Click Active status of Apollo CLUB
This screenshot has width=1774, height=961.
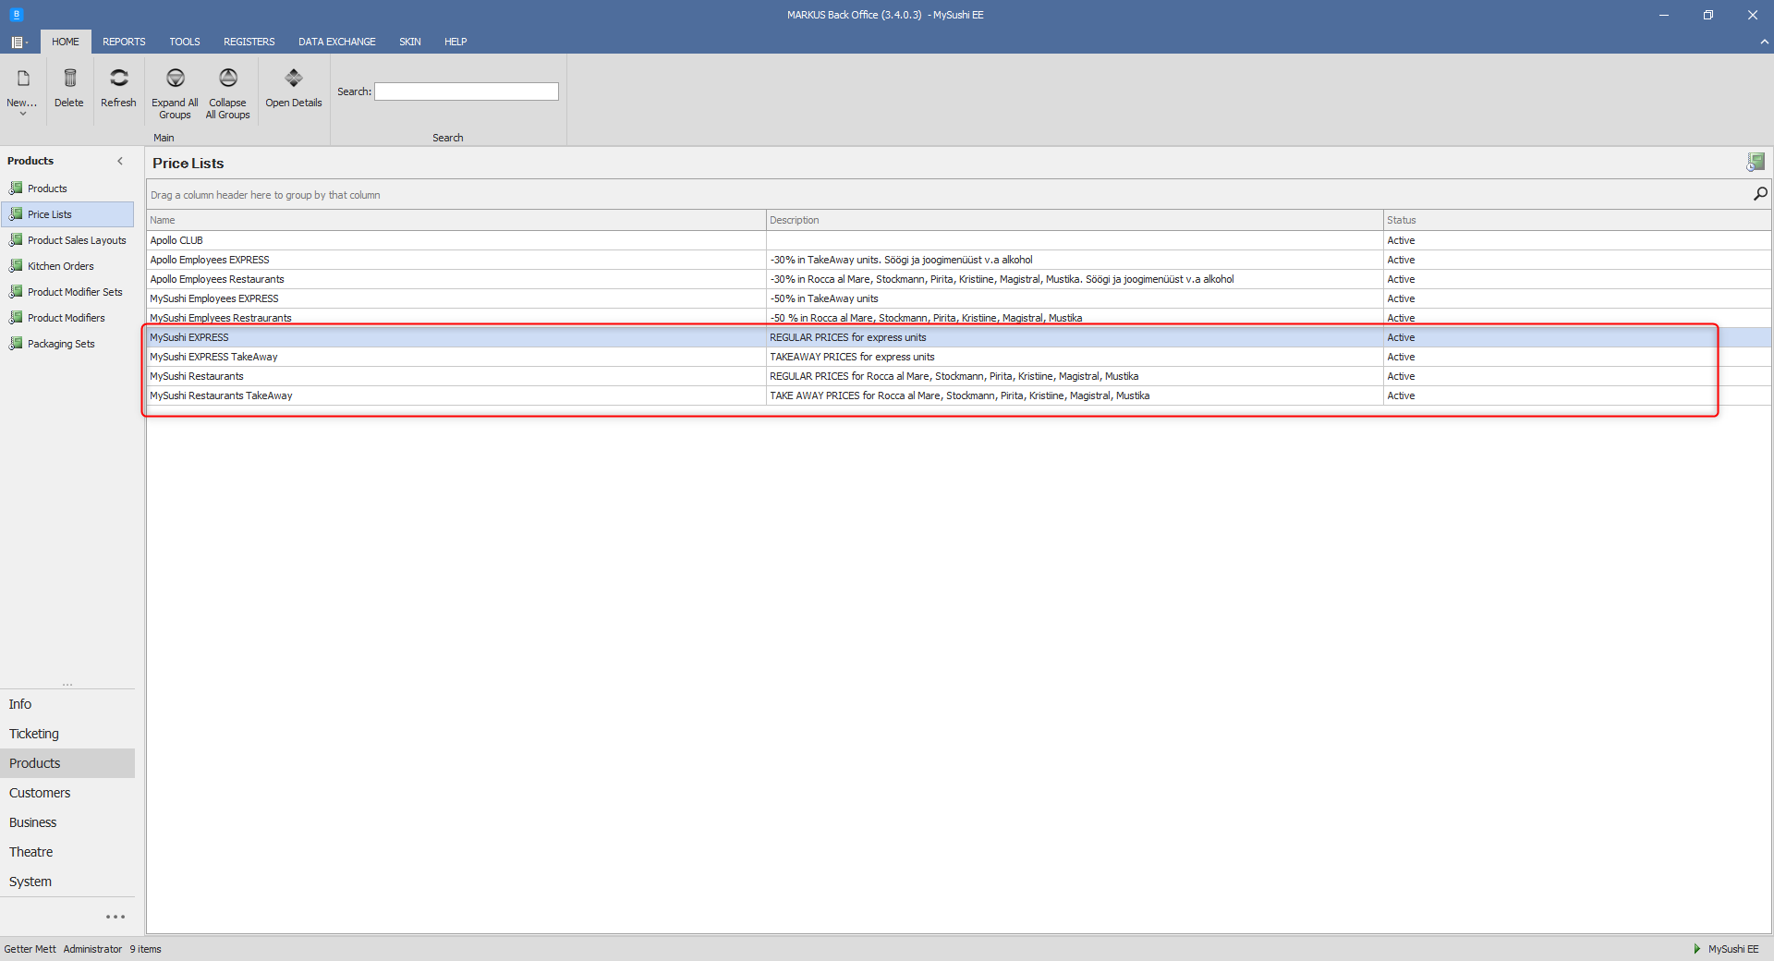(x=1401, y=240)
